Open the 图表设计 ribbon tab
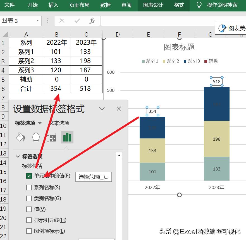 pos(153,5)
